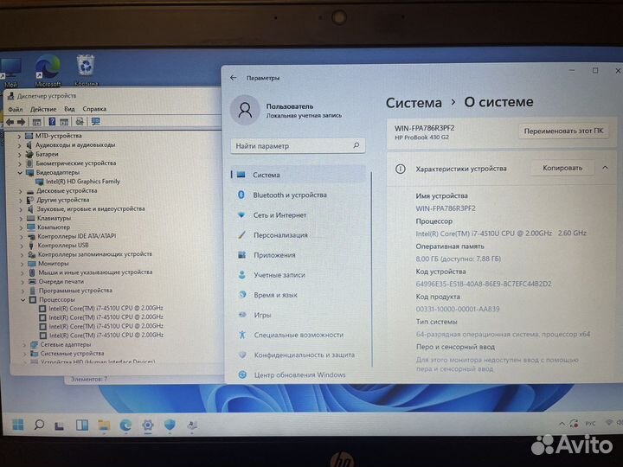Click the Settings sidebar scrollbar

(x=372, y=269)
